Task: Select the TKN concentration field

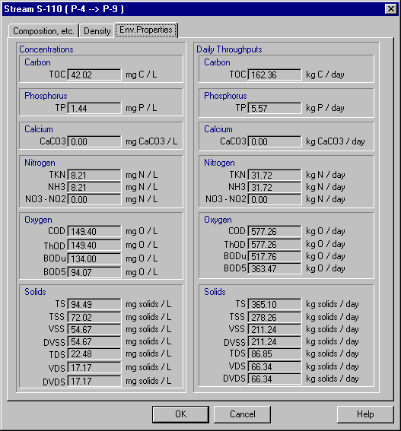Action: coord(94,175)
